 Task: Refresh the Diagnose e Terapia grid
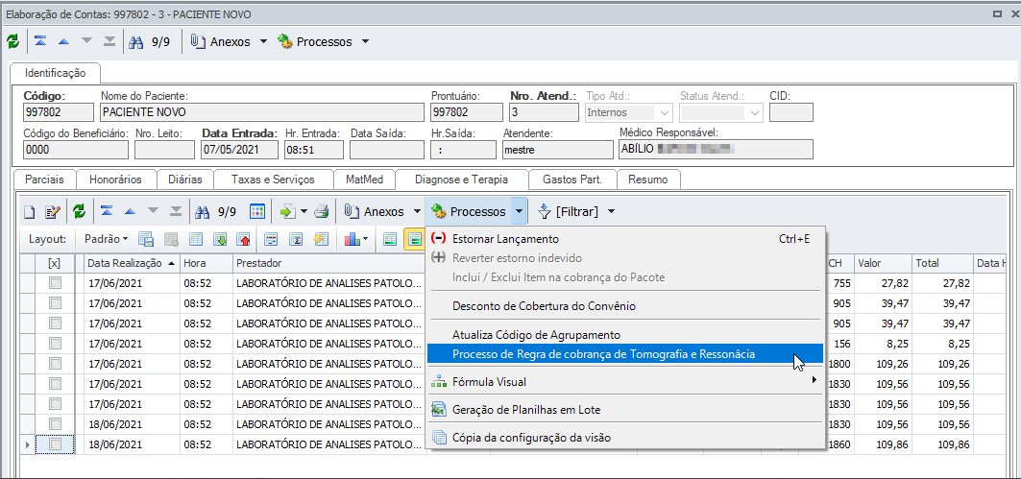[79, 211]
